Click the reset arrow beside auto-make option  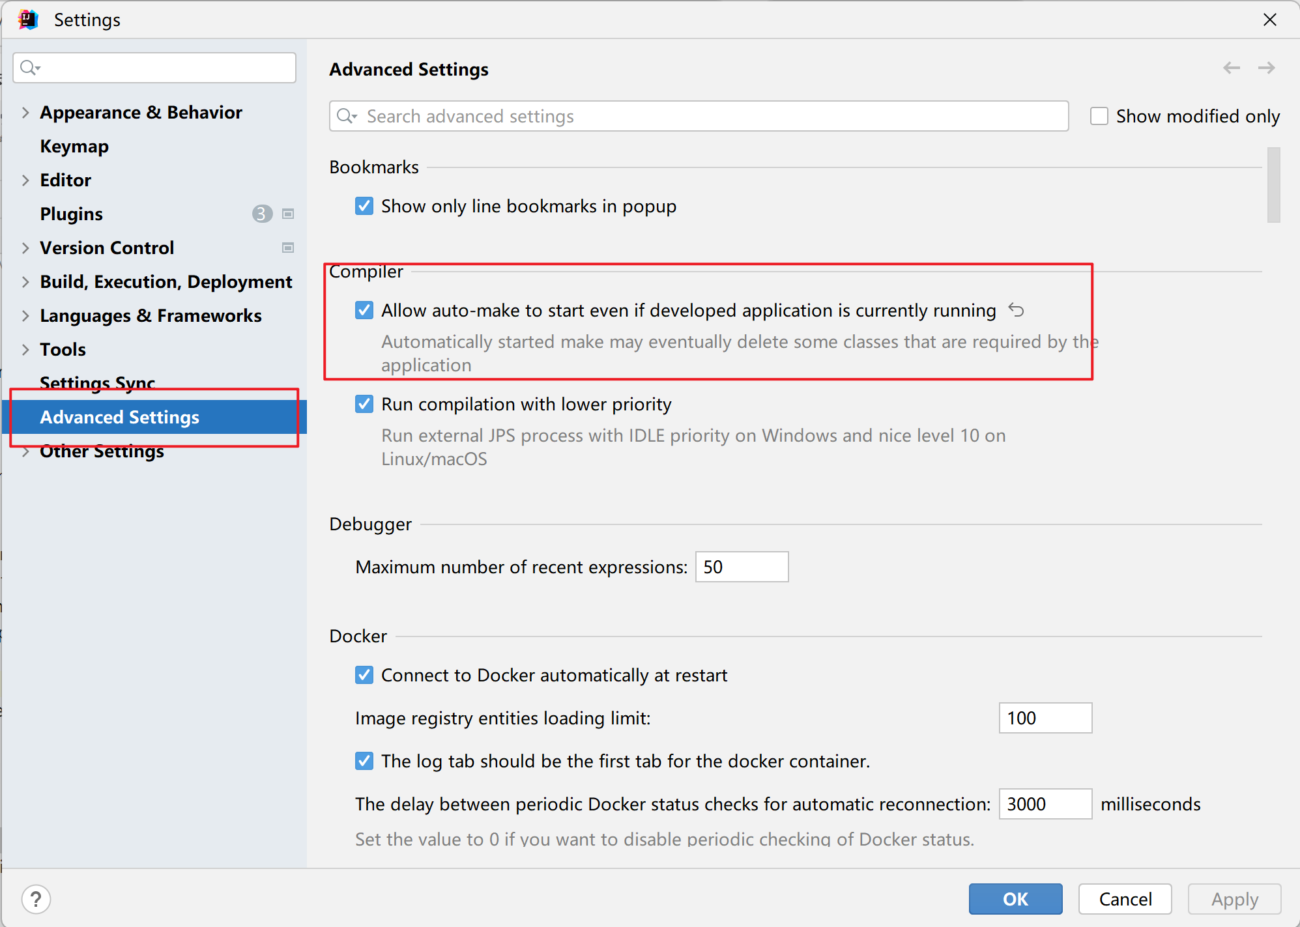(1016, 310)
